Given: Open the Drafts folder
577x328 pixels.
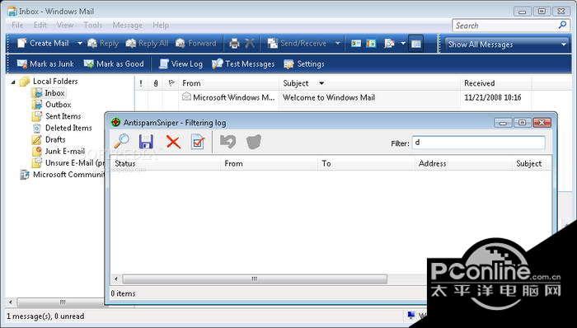Looking at the screenshot, I should click(55, 140).
